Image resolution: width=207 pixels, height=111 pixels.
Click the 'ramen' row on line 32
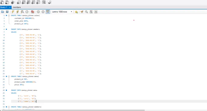click(27, 101)
